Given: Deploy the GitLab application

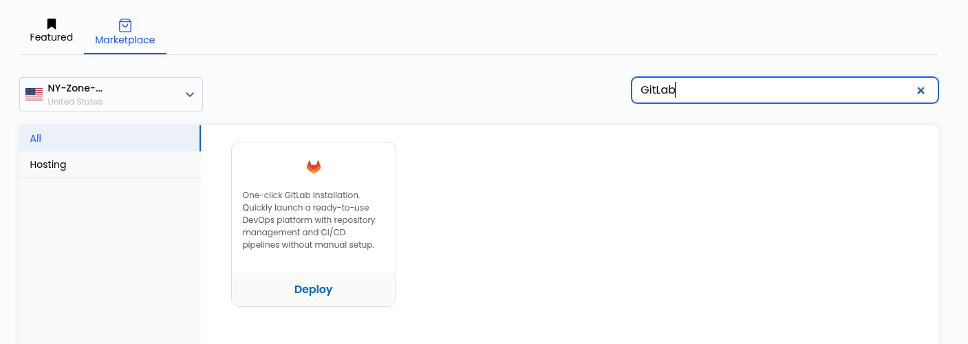Looking at the screenshot, I should [313, 290].
